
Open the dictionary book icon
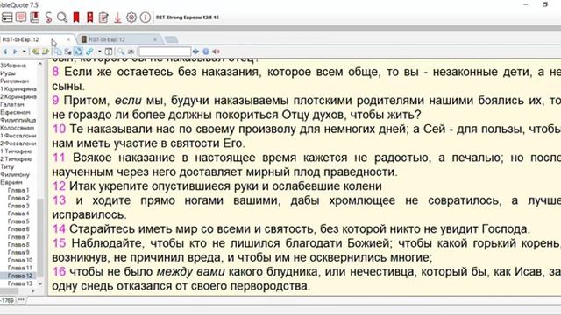35,17
